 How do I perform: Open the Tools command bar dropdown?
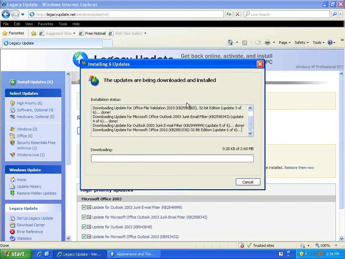(318, 42)
